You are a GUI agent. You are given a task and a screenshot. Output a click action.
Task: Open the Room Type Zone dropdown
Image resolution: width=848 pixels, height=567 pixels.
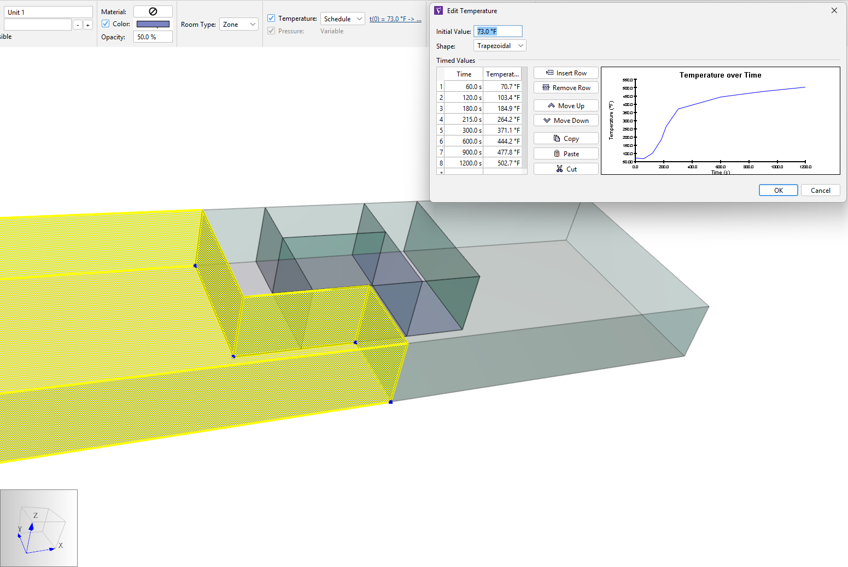coord(238,25)
